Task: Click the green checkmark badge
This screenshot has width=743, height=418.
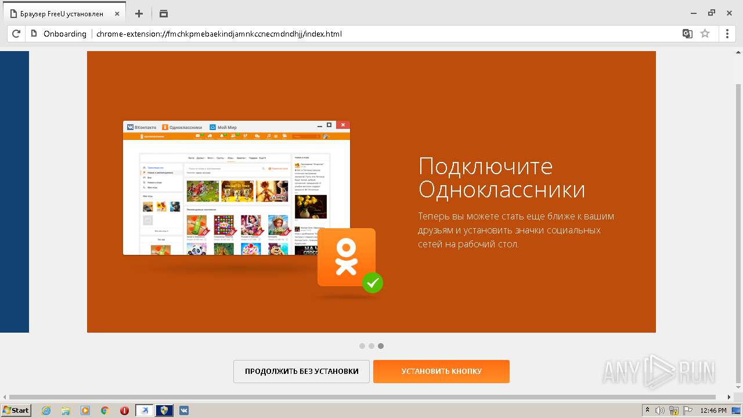Action: [373, 283]
